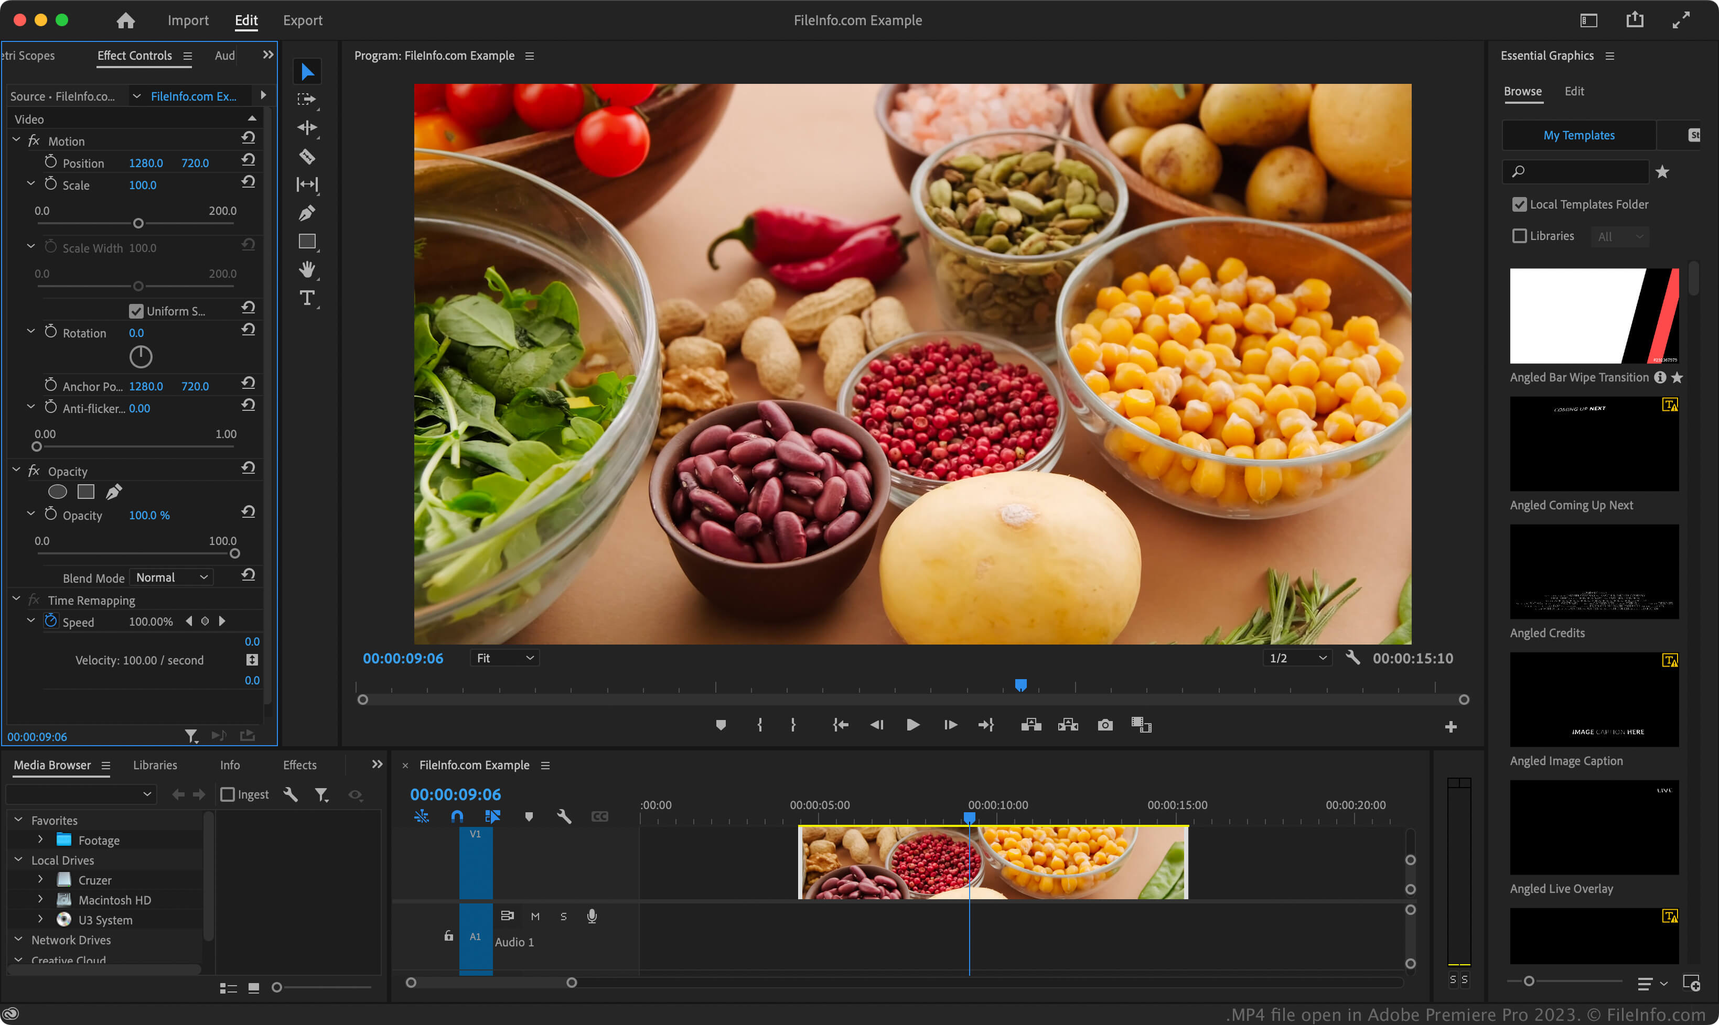The height and width of the screenshot is (1025, 1719).
Task: Select the Angled Coming Up Next thumbnail
Action: pos(1593,443)
